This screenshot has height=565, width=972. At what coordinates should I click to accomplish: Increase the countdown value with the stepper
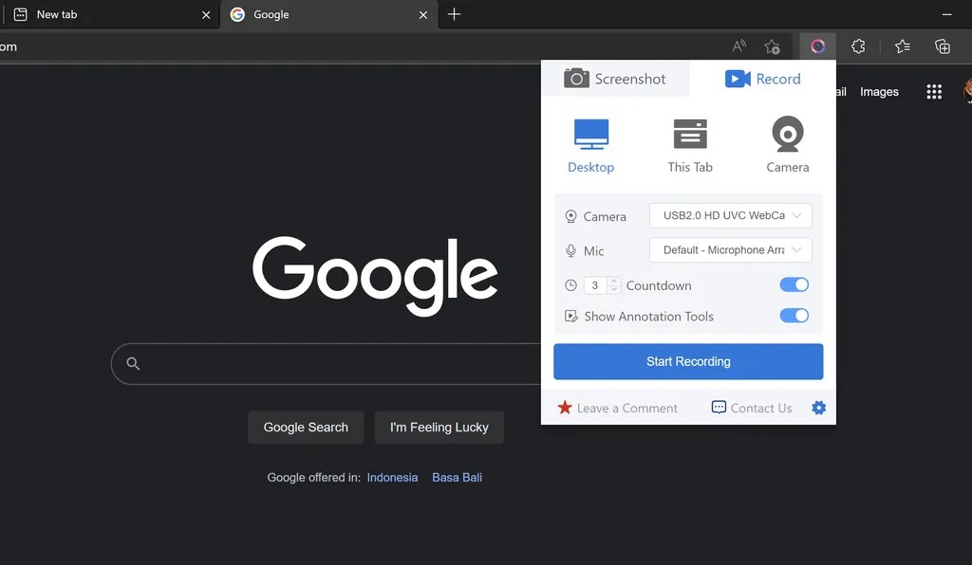click(613, 281)
